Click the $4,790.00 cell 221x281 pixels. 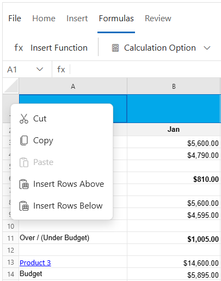(174, 154)
